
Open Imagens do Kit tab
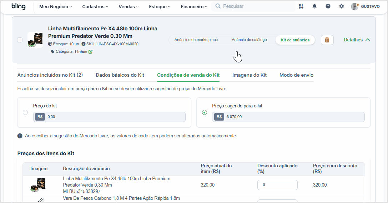pyautogui.click(x=250, y=75)
